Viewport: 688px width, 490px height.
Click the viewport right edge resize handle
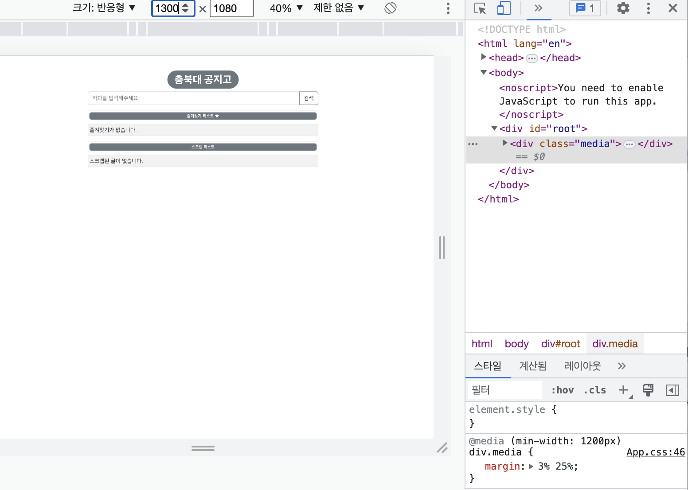coord(442,248)
